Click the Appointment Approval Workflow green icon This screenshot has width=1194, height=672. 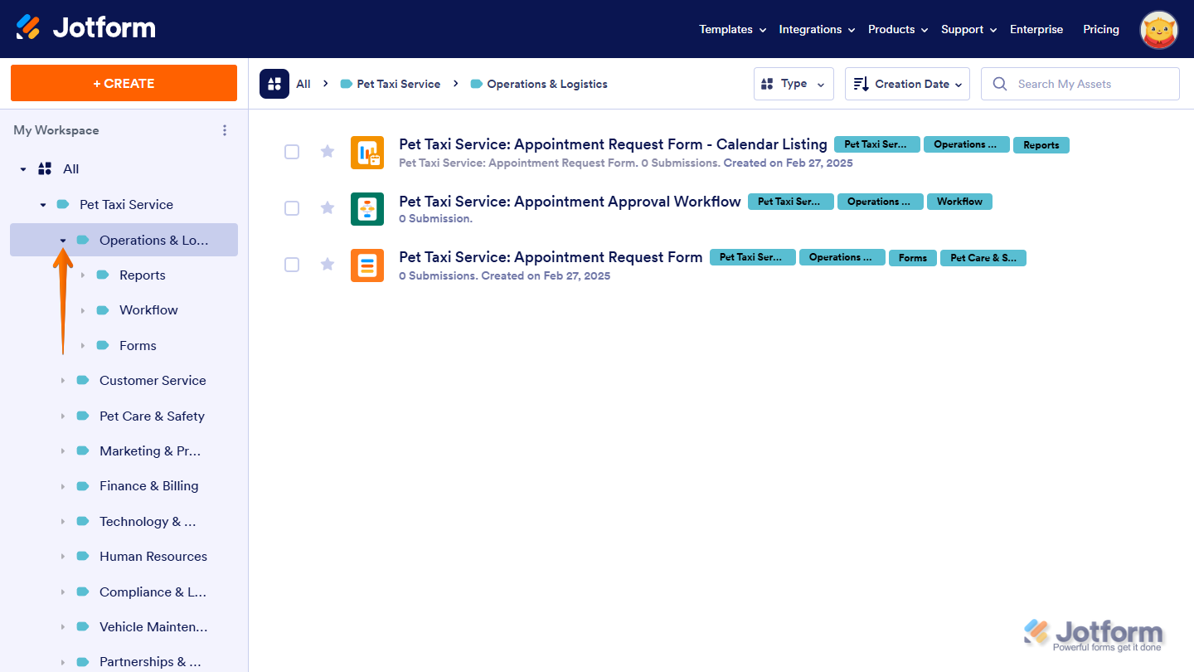point(367,209)
